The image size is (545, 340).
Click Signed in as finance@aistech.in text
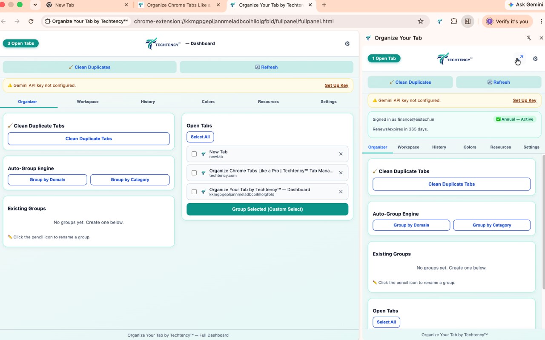403,119
